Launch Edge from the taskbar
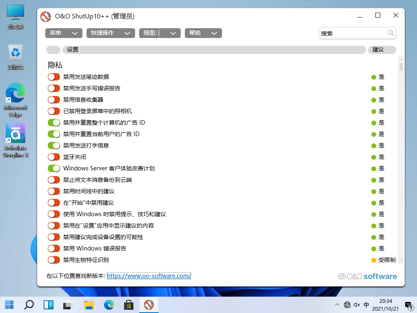This screenshot has height=313, width=417. [x=109, y=305]
